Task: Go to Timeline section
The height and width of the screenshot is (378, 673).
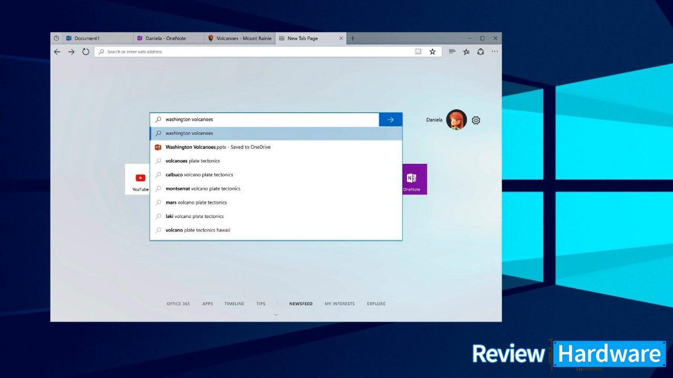Action: [234, 304]
